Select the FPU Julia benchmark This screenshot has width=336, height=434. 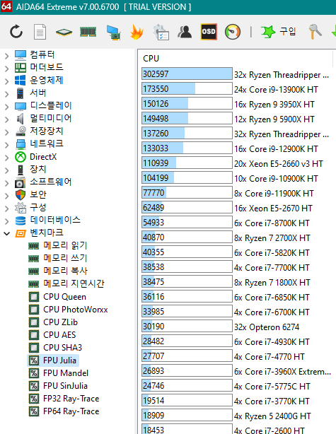pyautogui.click(x=59, y=360)
